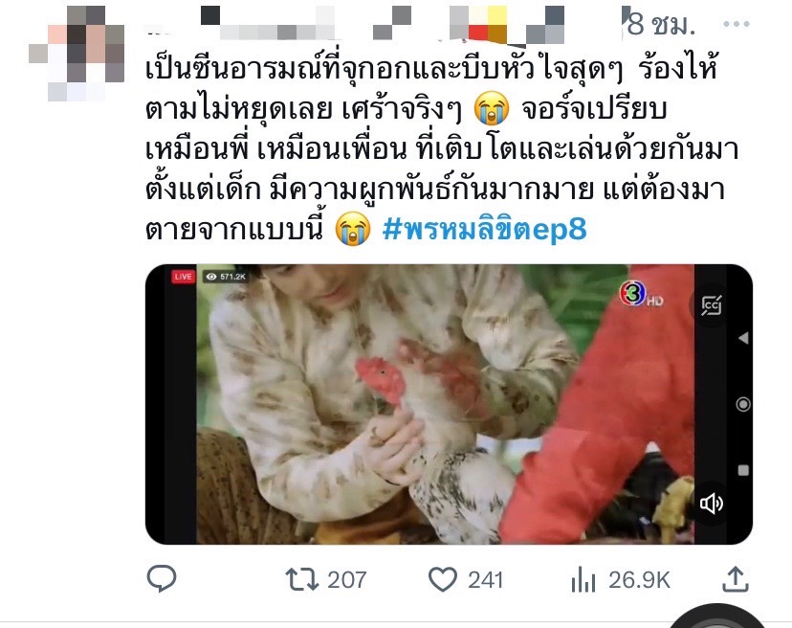Toggle closed captions in video
The image size is (792, 628).
(x=712, y=305)
